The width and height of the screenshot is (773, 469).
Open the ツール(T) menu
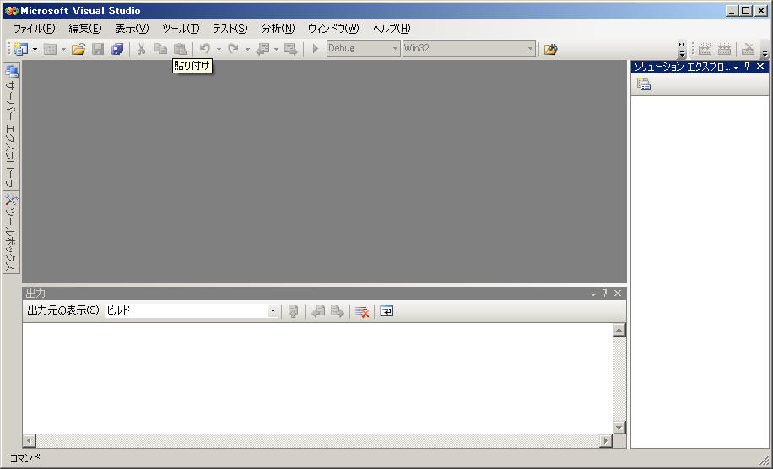click(180, 29)
